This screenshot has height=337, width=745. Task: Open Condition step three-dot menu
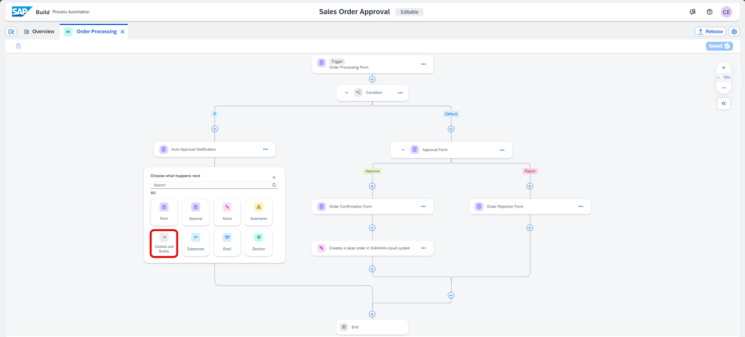(x=400, y=93)
